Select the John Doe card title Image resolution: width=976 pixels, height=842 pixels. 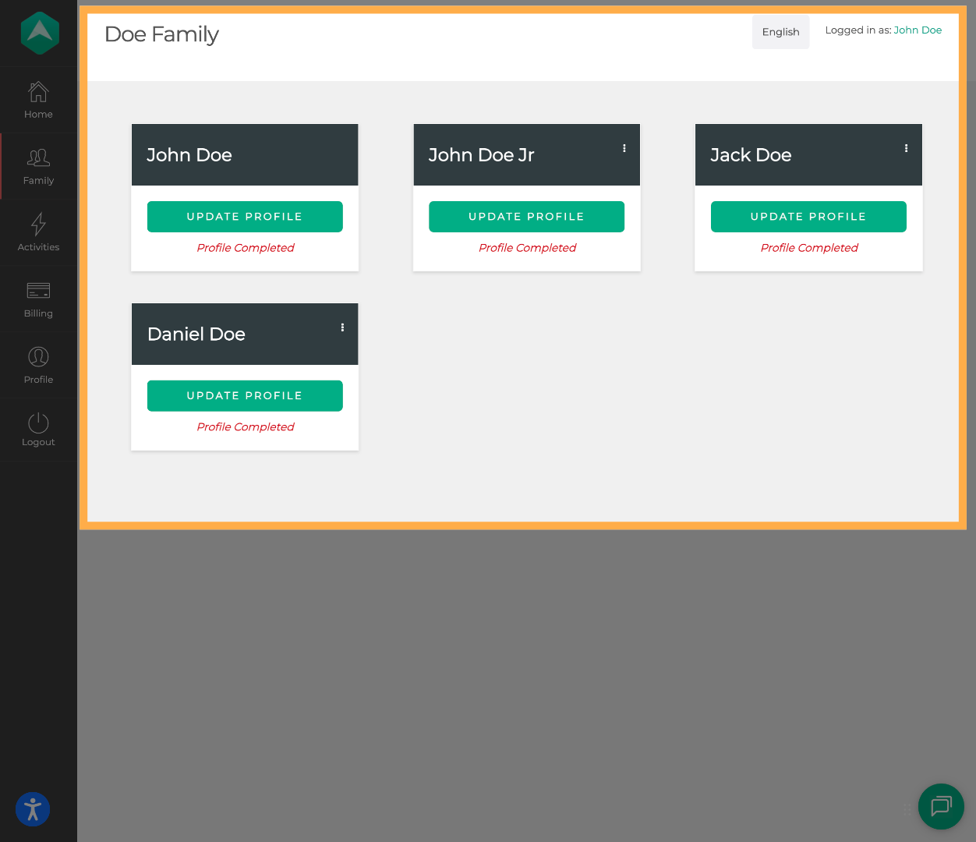click(x=189, y=155)
